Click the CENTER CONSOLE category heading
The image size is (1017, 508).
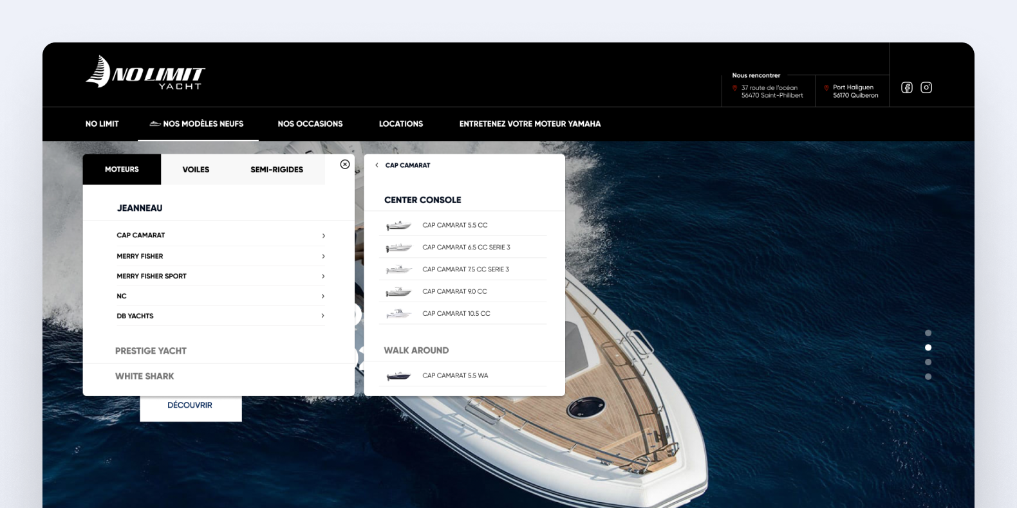[x=422, y=200]
